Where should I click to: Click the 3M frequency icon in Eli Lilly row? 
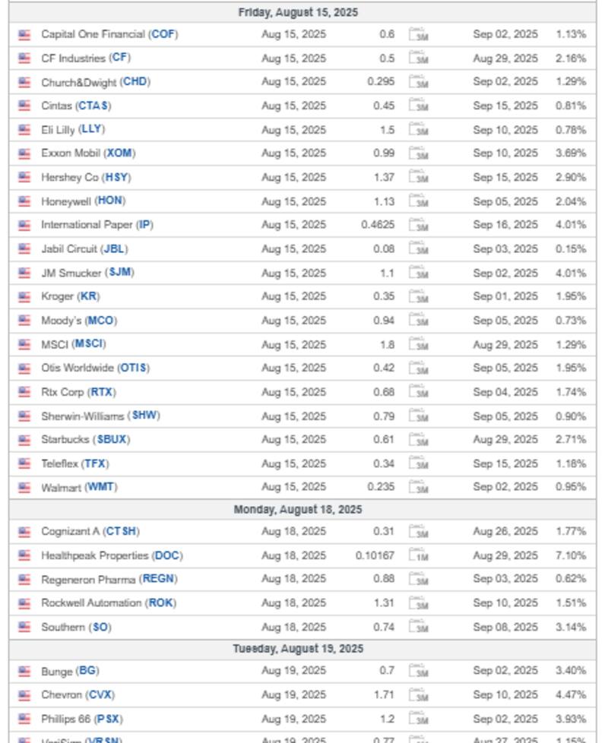pyautogui.click(x=419, y=130)
